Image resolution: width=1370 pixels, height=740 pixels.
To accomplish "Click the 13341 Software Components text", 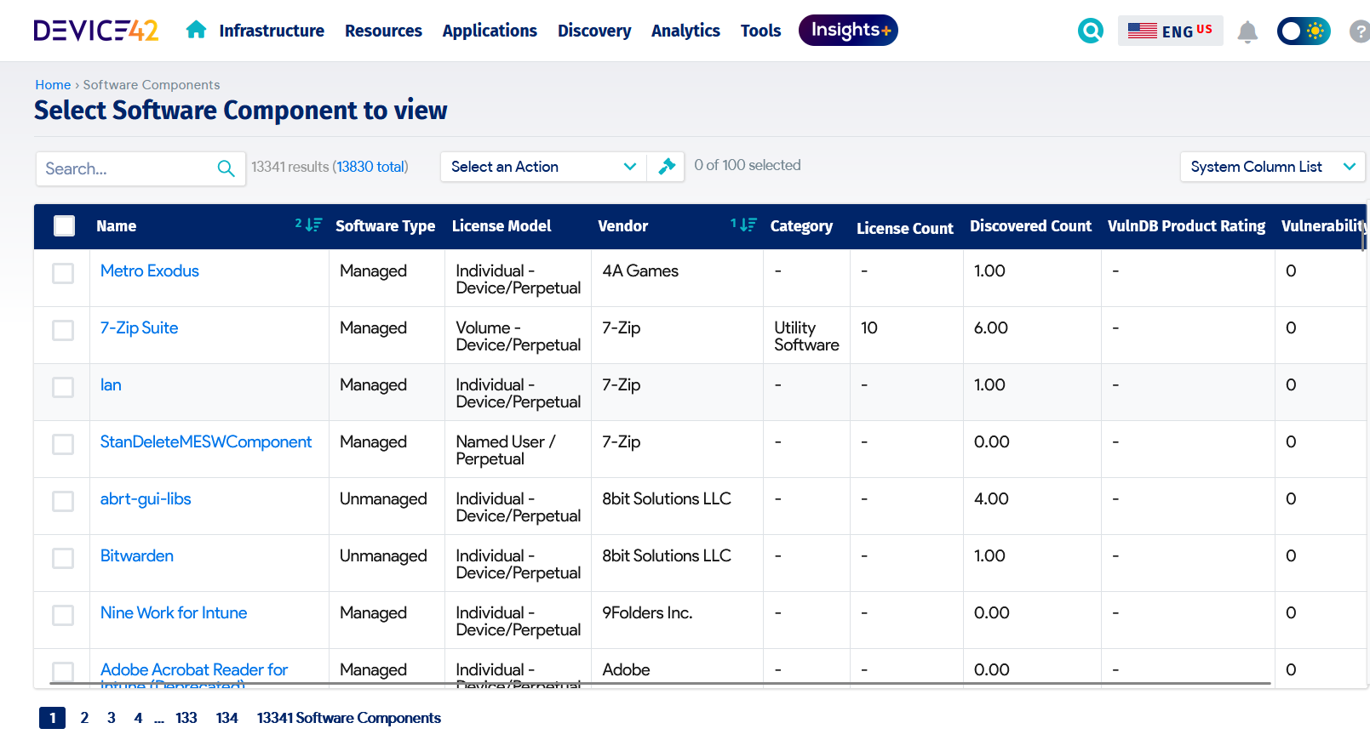I will tap(349, 718).
